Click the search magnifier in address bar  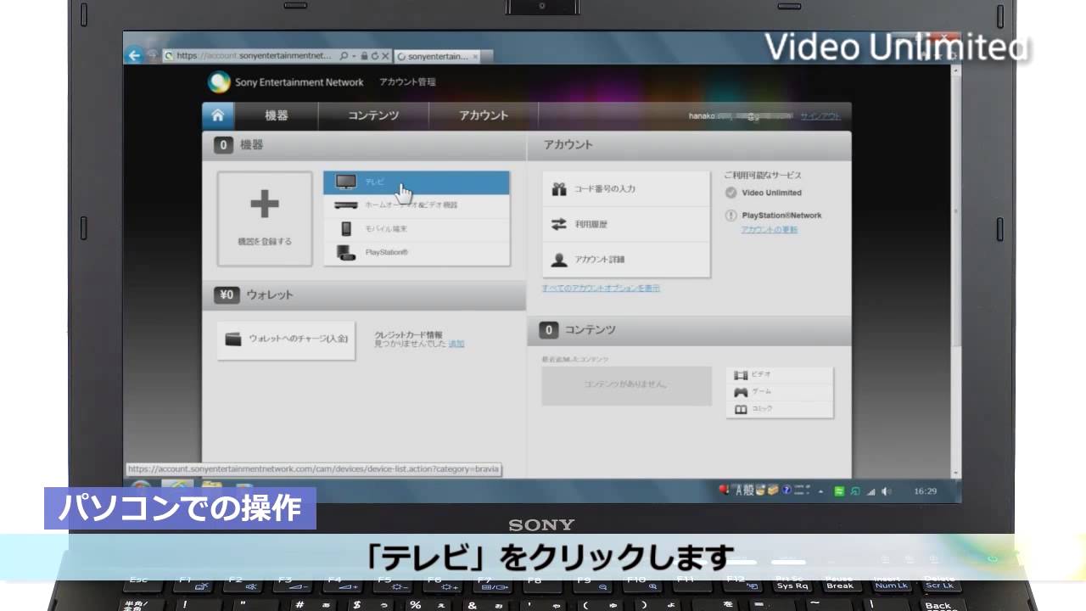[x=344, y=56]
